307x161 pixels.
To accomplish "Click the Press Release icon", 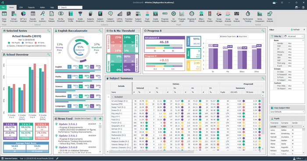I will (51, 17).
